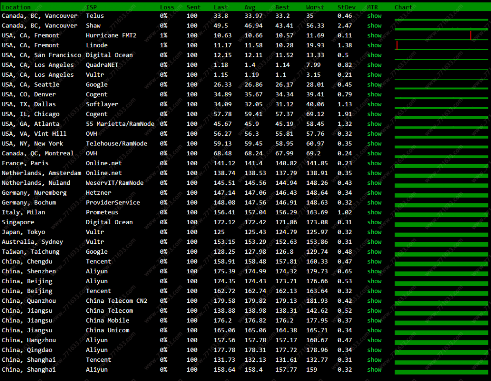Click show for Sydney Vultr row

click(374, 242)
